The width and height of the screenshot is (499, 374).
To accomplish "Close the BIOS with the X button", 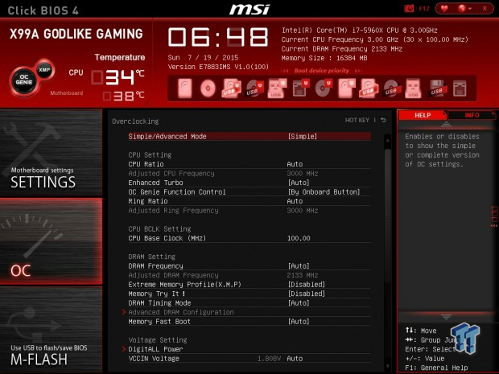I will coord(485,9).
